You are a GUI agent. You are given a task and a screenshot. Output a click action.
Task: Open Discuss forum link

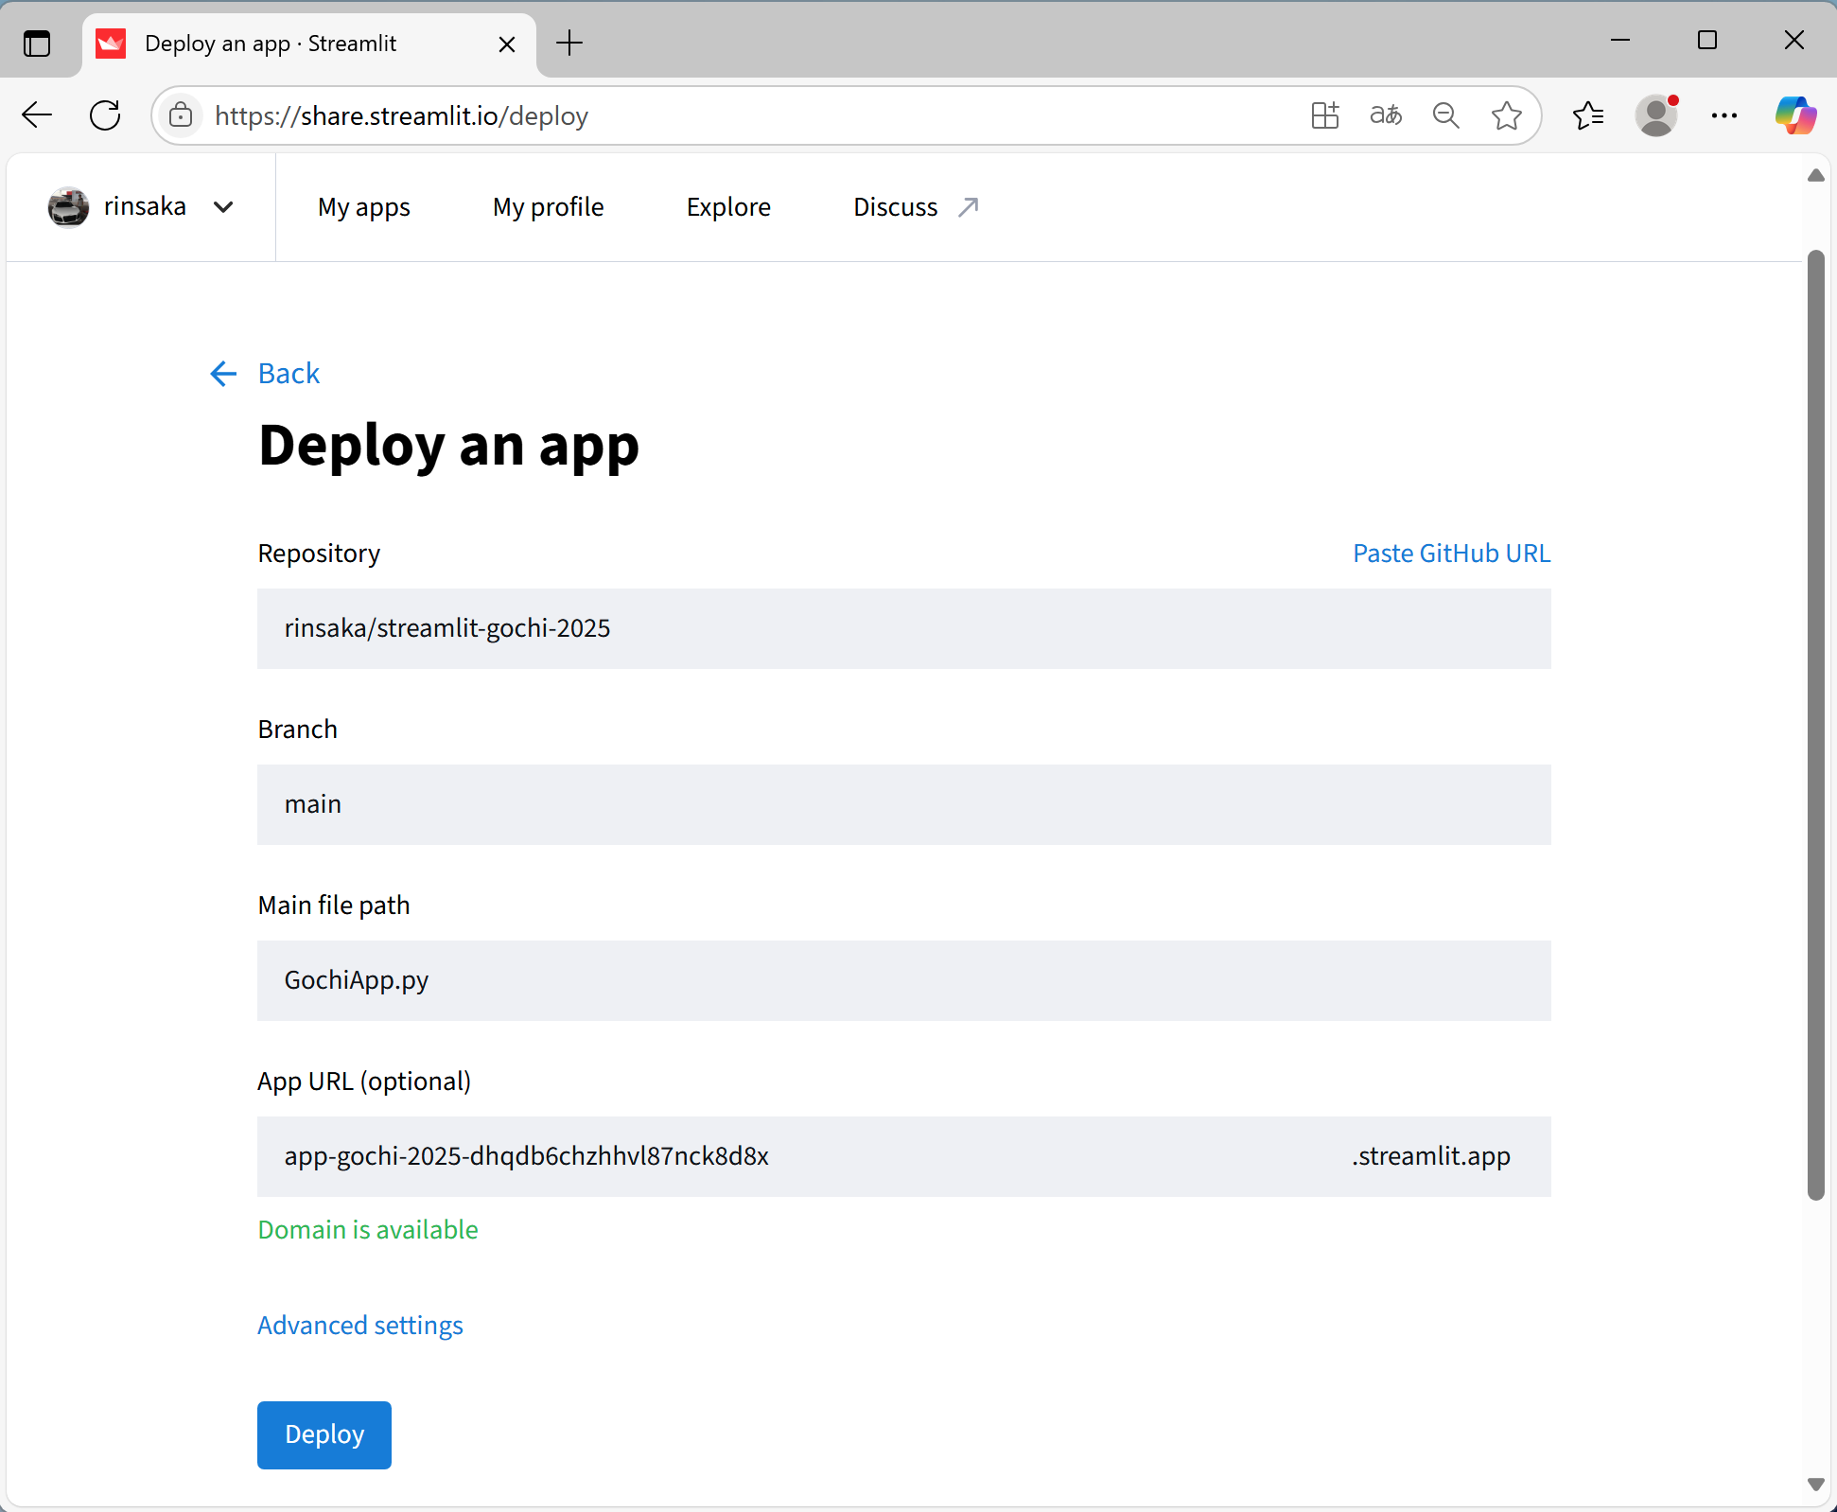point(916,207)
